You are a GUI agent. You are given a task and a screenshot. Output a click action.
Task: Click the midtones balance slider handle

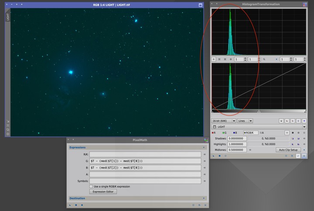tap(259, 111)
